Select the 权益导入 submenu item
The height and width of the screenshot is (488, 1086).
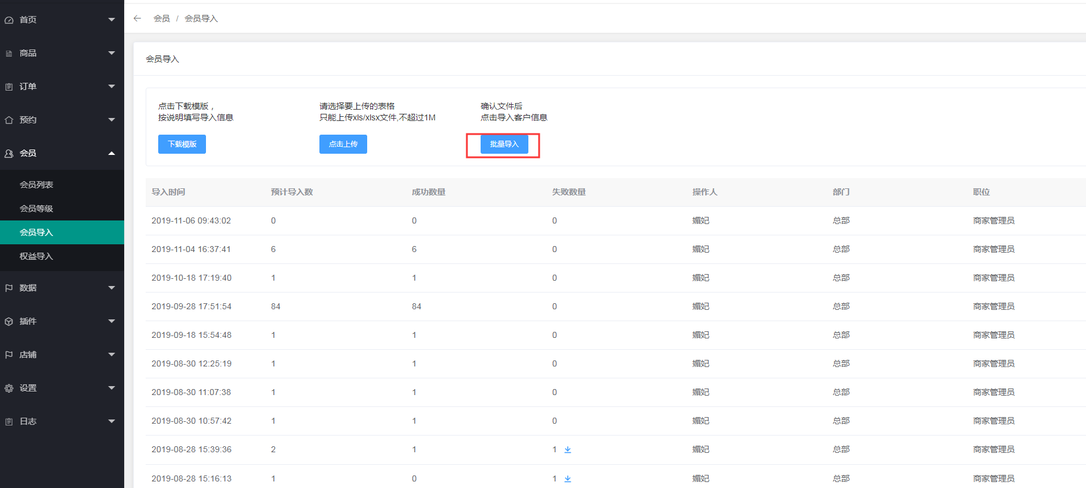coord(36,256)
